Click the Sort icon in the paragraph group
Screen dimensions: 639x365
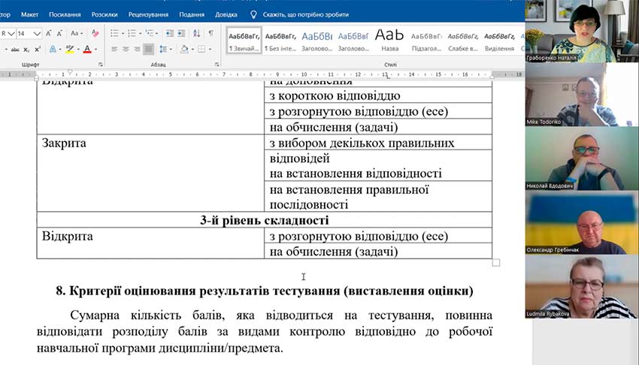[x=196, y=33]
